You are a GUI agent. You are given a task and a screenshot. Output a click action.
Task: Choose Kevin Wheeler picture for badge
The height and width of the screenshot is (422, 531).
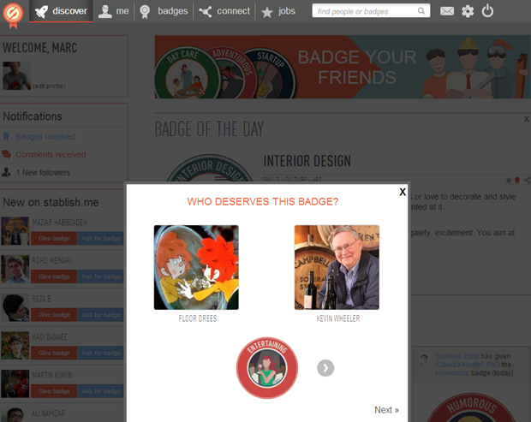click(x=337, y=267)
